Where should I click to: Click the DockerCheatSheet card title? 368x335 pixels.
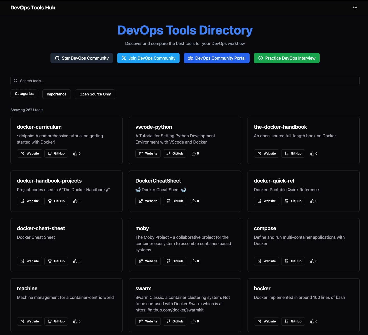[158, 181]
